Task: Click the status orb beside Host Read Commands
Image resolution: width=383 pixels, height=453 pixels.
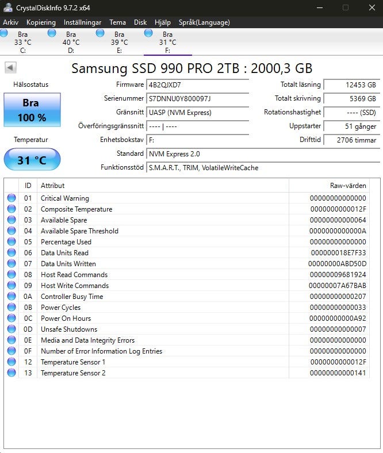Action: point(12,274)
